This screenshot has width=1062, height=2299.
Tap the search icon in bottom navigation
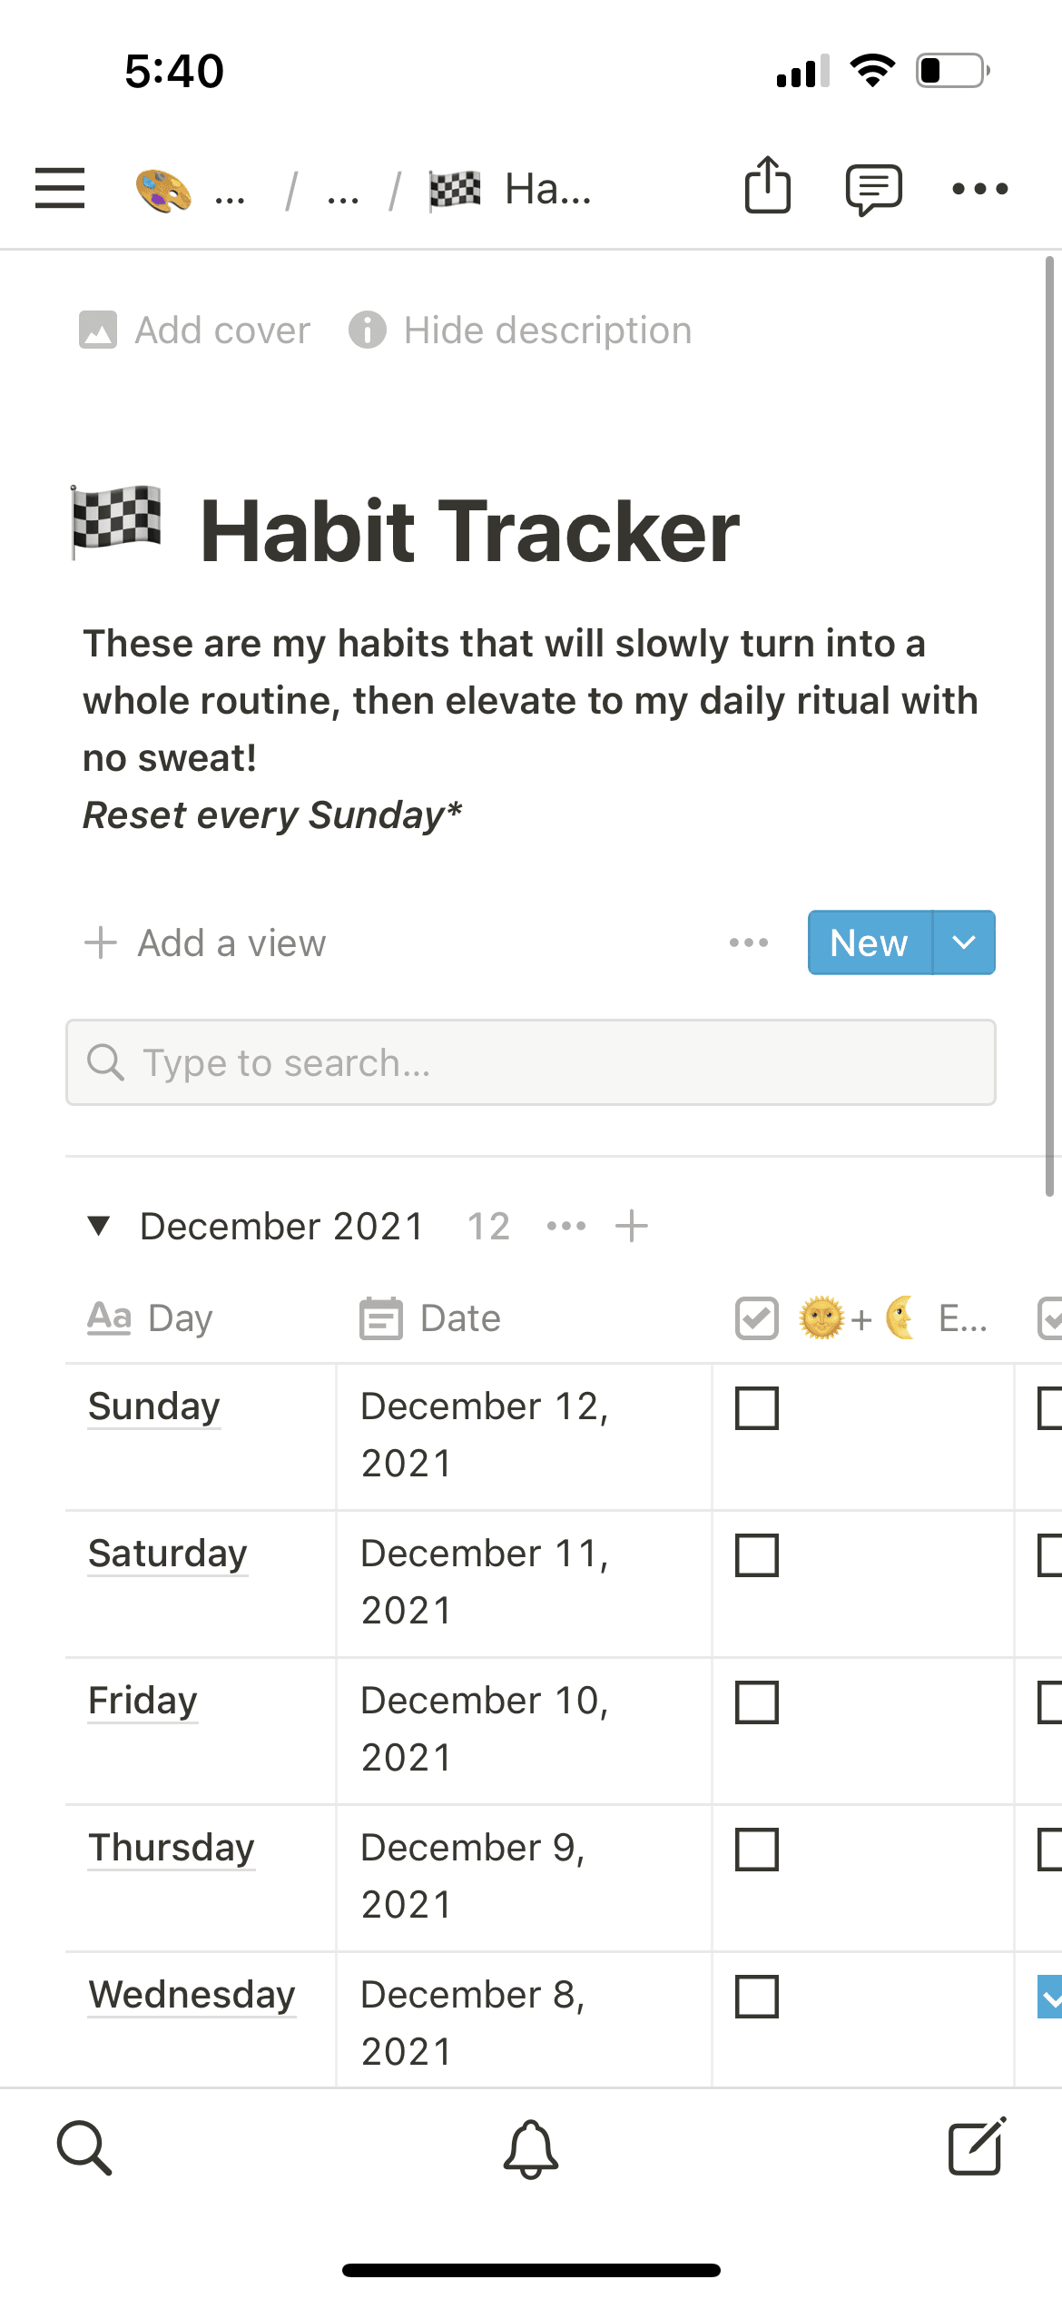pyautogui.click(x=85, y=2148)
